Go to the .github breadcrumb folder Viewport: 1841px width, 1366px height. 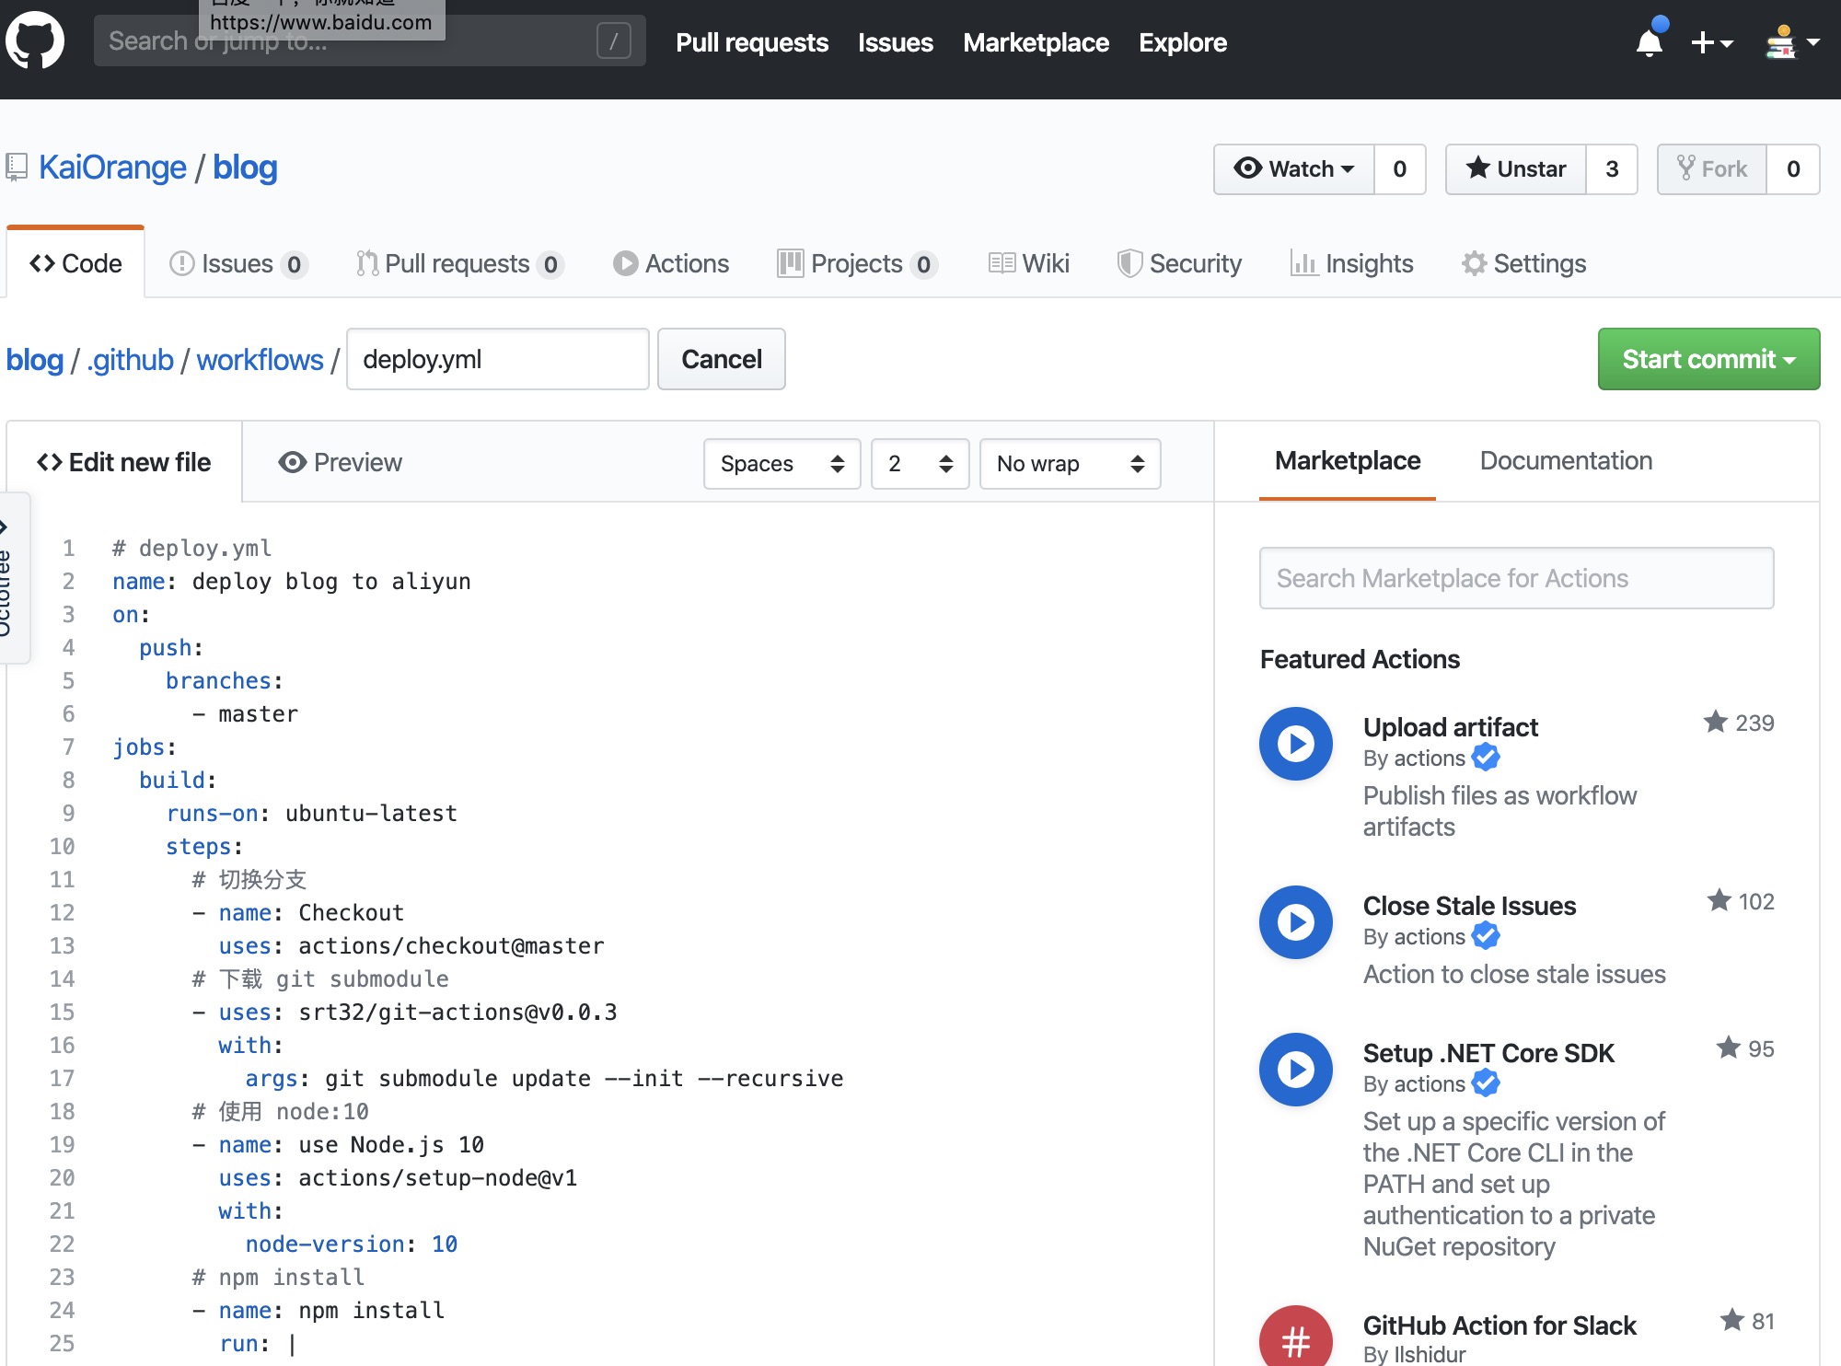pos(130,360)
